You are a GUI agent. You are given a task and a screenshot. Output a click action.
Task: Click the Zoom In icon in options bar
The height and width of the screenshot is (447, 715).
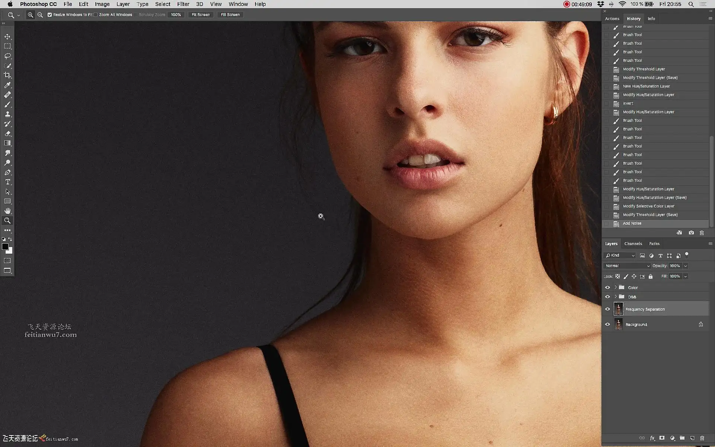click(x=31, y=15)
